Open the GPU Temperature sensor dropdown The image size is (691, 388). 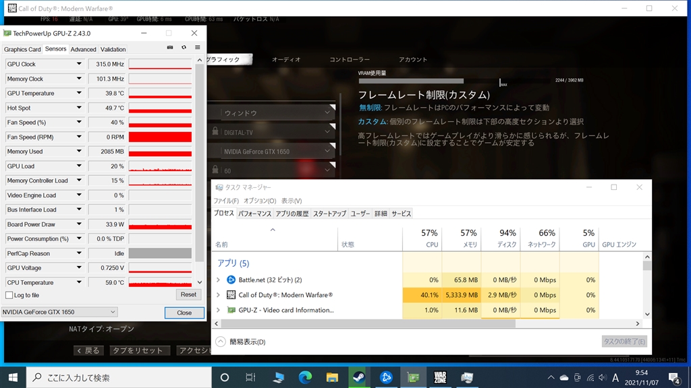(79, 93)
